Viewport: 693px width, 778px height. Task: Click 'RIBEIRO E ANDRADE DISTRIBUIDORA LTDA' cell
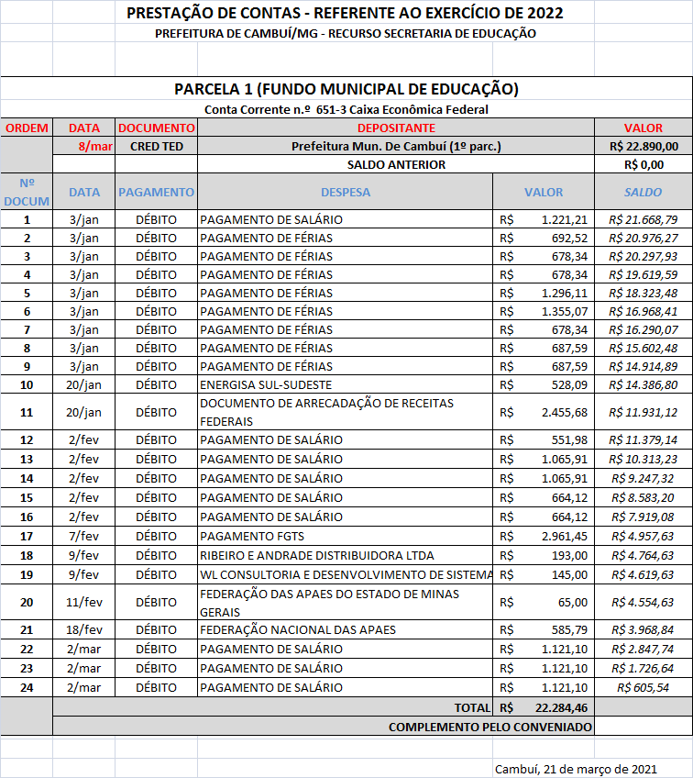pyautogui.click(x=345, y=555)
